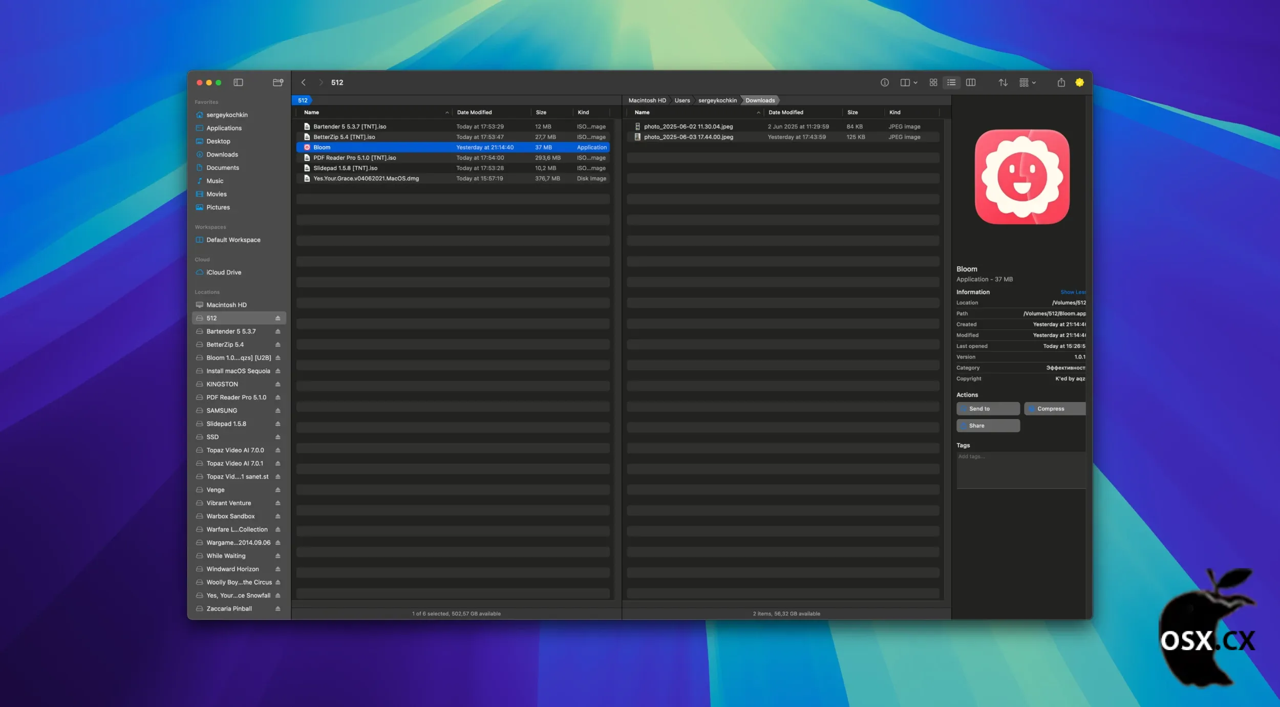Click the share icon in toolbar
Image resolution: width=1280 pixels, height=707 pixels.
click(x=1061, y=82)
